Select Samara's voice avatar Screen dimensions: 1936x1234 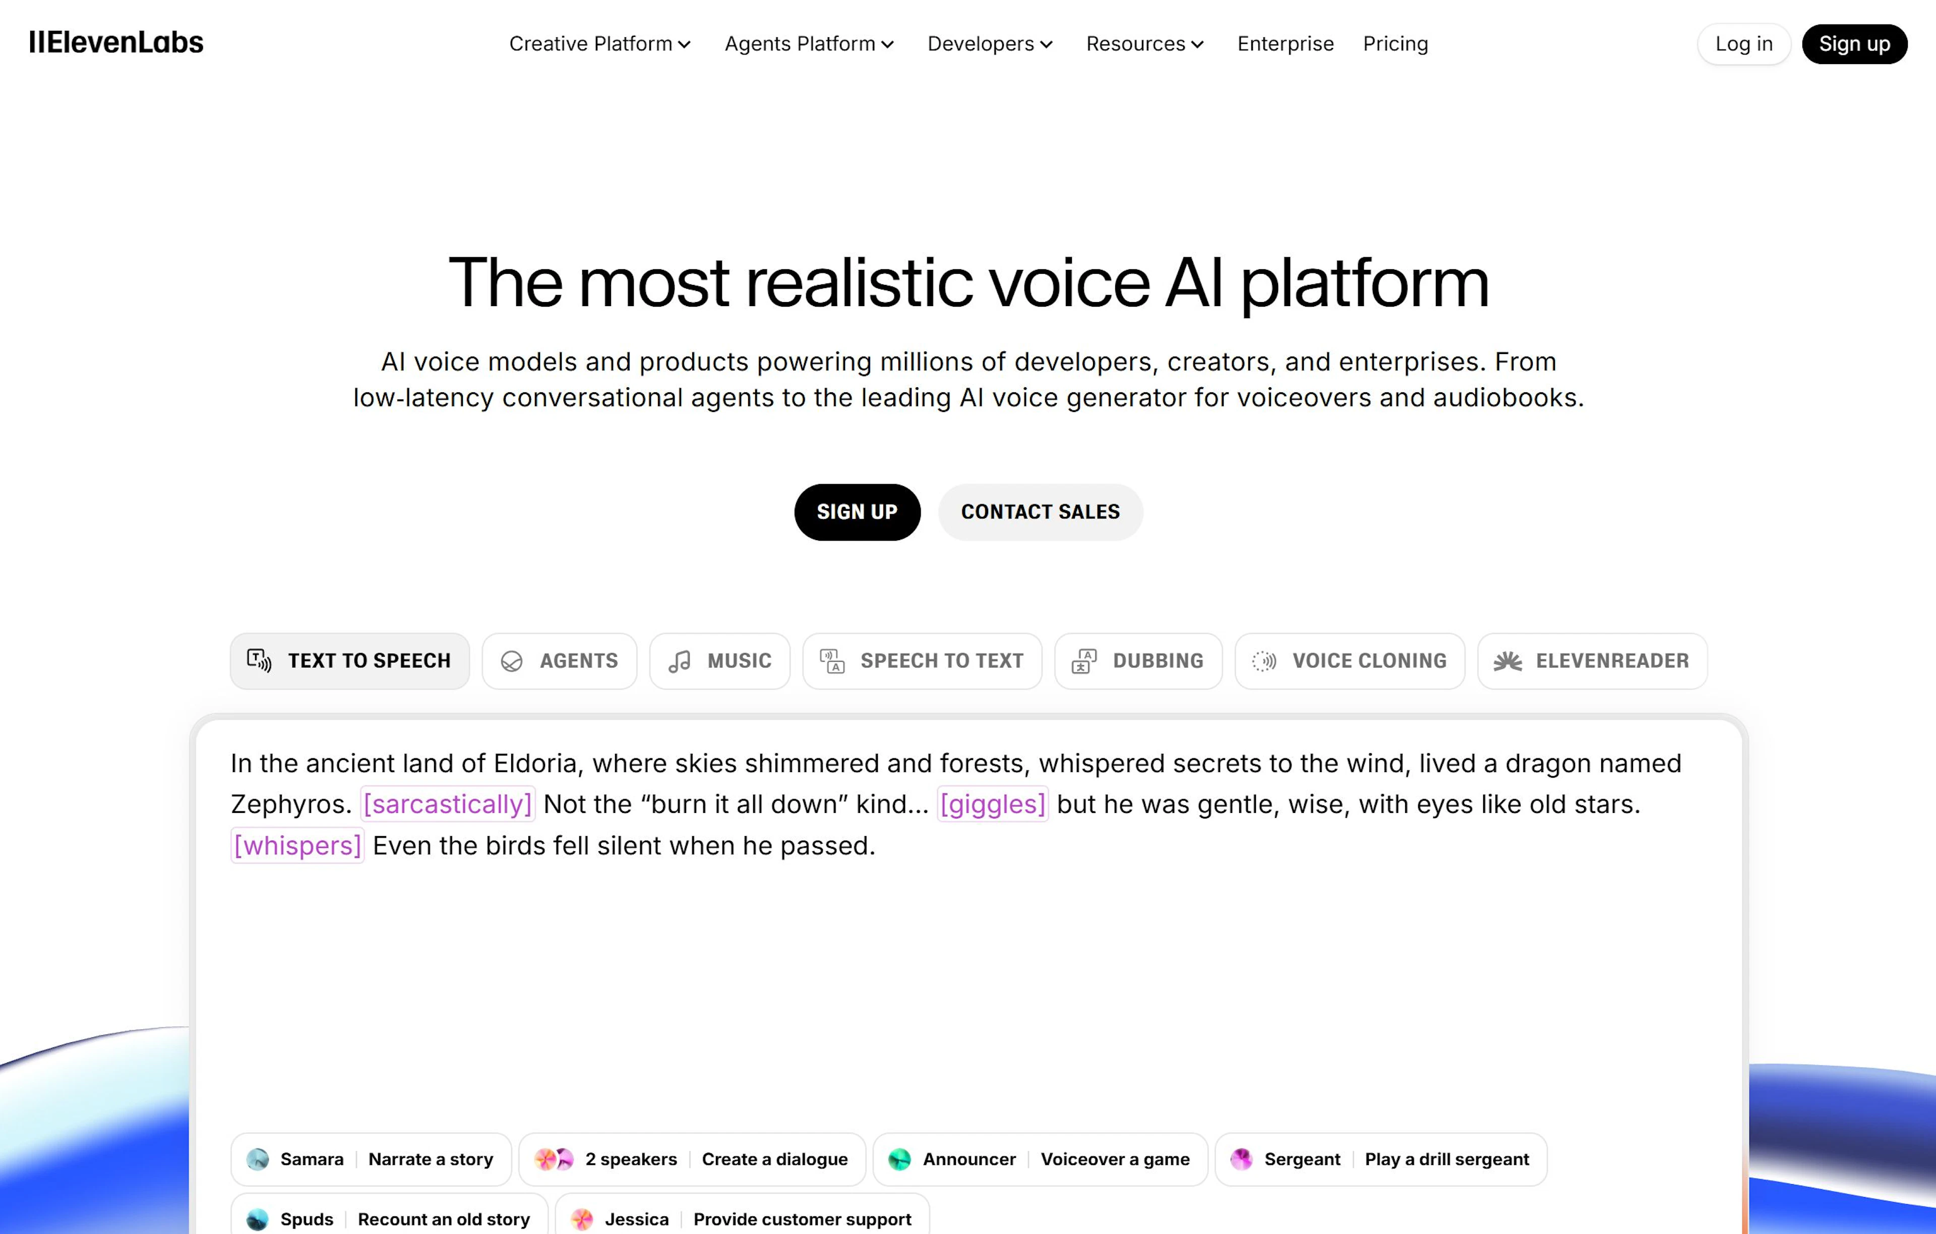(257, 1159)
